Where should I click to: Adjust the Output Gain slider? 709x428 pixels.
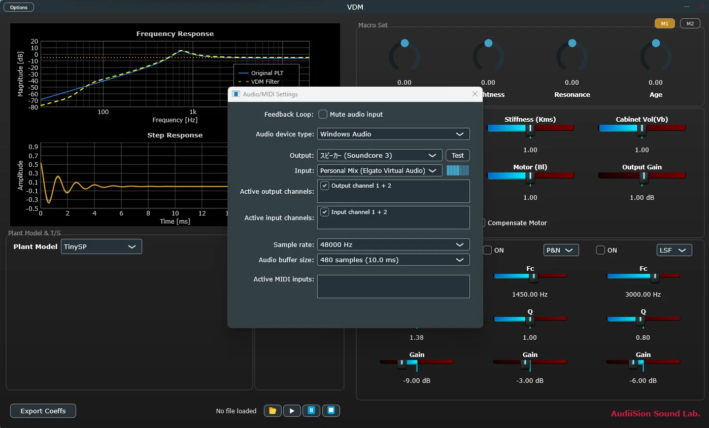click(642, 176)
